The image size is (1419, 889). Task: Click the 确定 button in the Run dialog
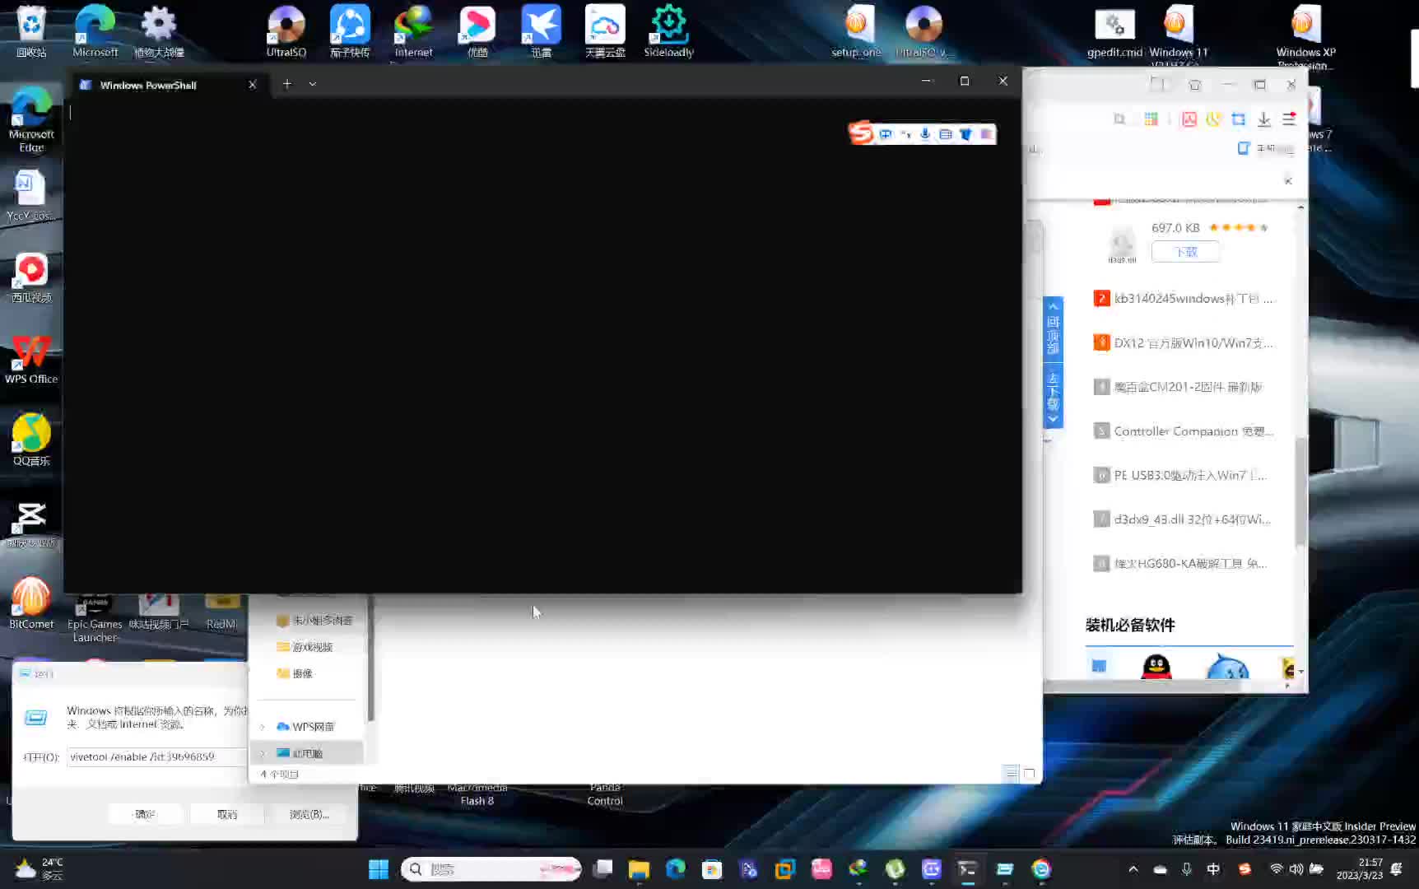pyautogui.click(x=145, y=813)
